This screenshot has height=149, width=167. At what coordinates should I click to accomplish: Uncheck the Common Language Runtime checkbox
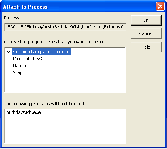[x=9, y=51]
